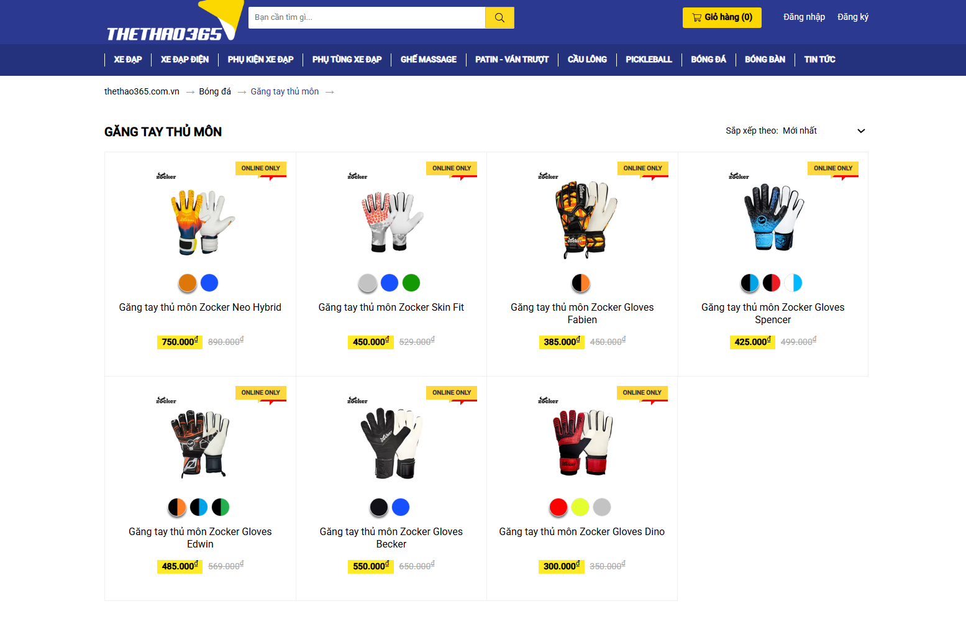This screenshot has height=619, width=966.
Task: Open shopping cart Giỏ hàng (0)
Action: (x=722, y=17)
